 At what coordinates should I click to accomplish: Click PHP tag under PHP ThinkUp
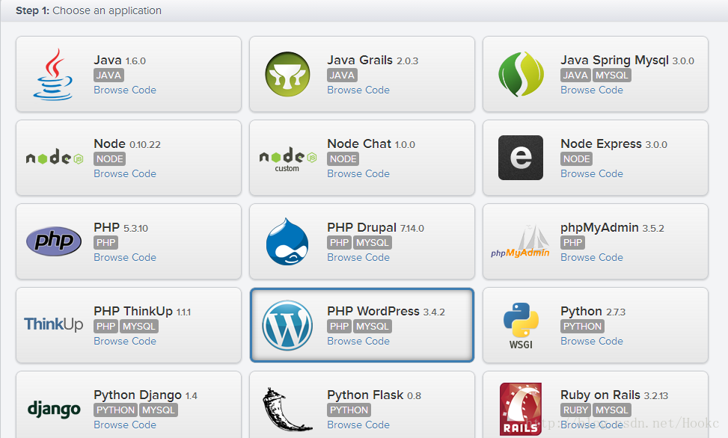(105, 326)
